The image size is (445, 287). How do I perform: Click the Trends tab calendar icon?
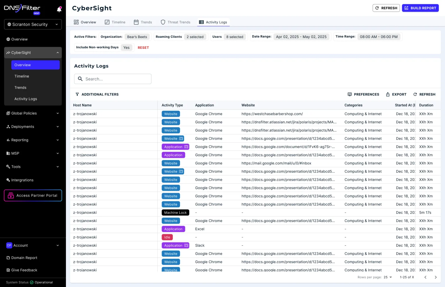[136, 22]
